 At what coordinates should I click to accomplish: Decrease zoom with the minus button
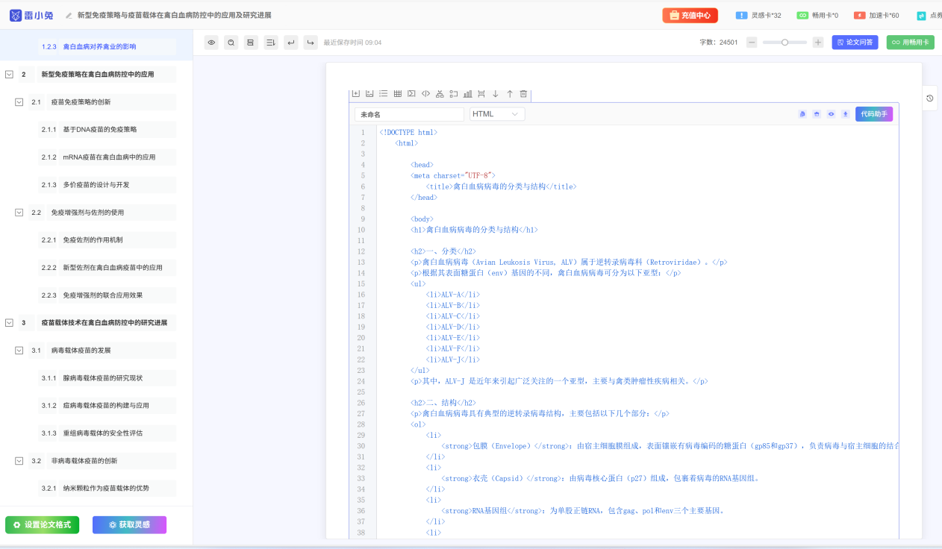[x=752, y=43]
